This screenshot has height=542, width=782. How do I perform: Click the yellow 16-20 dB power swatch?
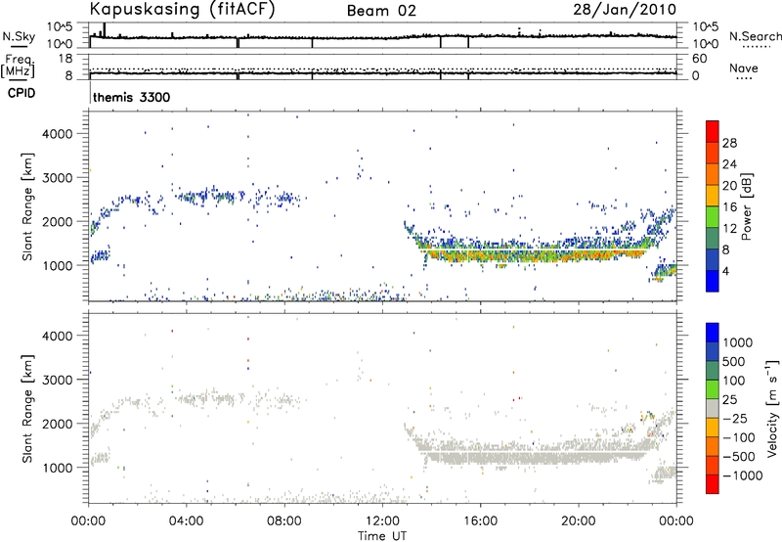point(713,195)
